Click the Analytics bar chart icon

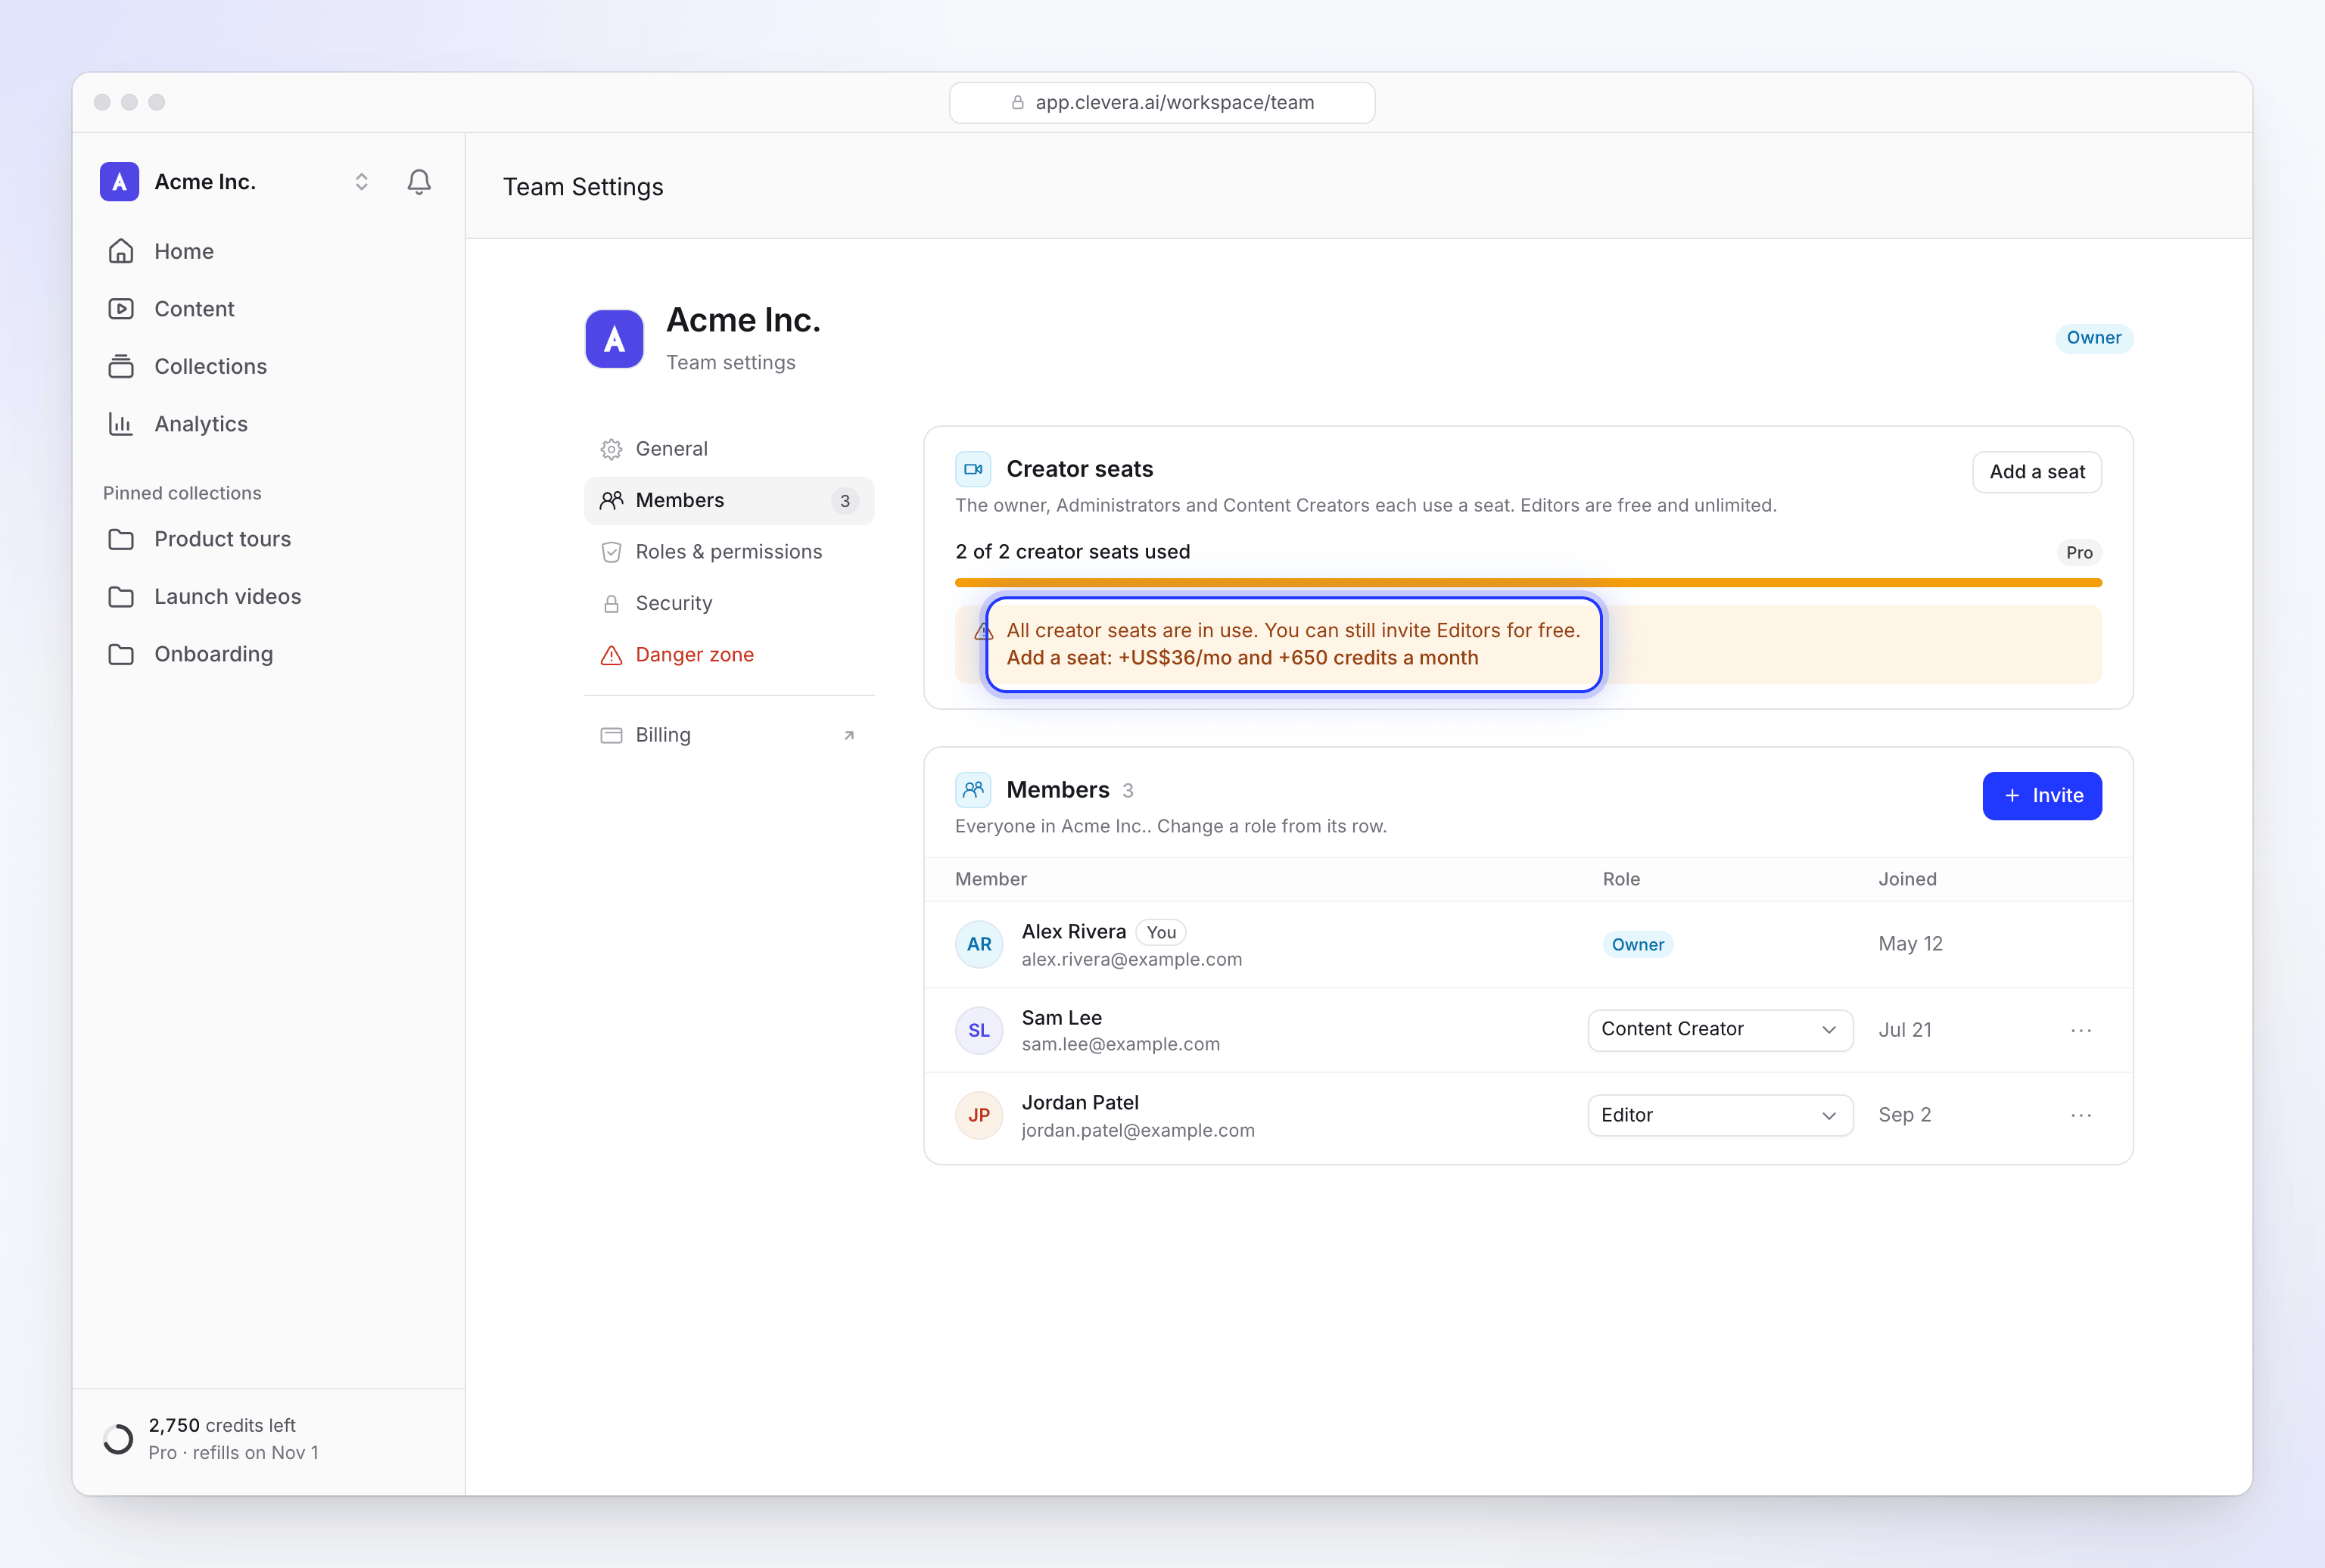point(121,424)
